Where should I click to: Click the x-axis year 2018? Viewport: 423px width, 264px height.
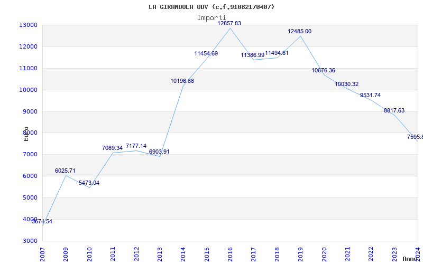coord(277,254)
